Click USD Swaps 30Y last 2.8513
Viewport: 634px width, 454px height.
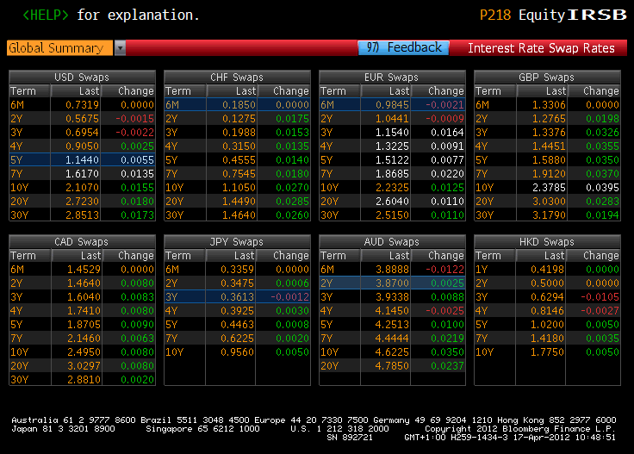(x=82, y=215)
